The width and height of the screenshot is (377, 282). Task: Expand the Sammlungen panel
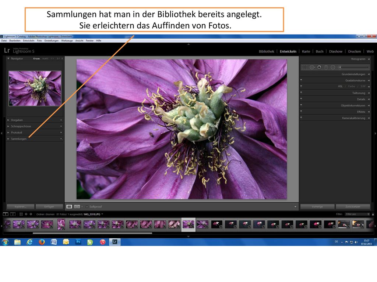pyautogui.click(x=8, y=139)
